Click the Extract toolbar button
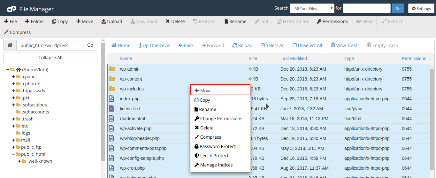 click(x=392, y=21)
